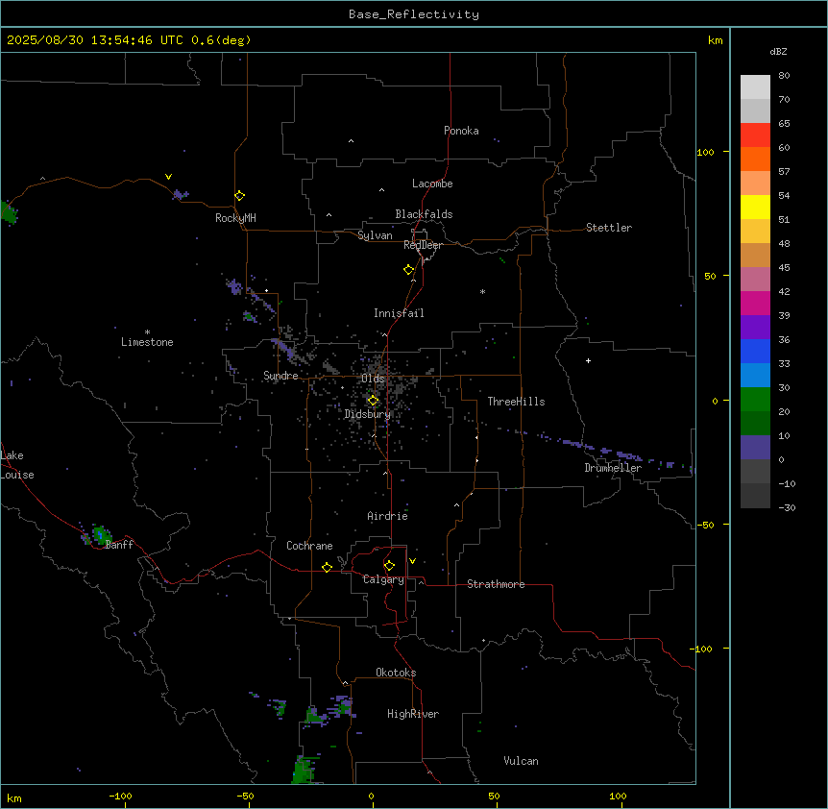The width and height of the screenshot is (828, 809).
Task: Pick the yellow 54 to 51 dBZ swatch
Action: [755, 207]
